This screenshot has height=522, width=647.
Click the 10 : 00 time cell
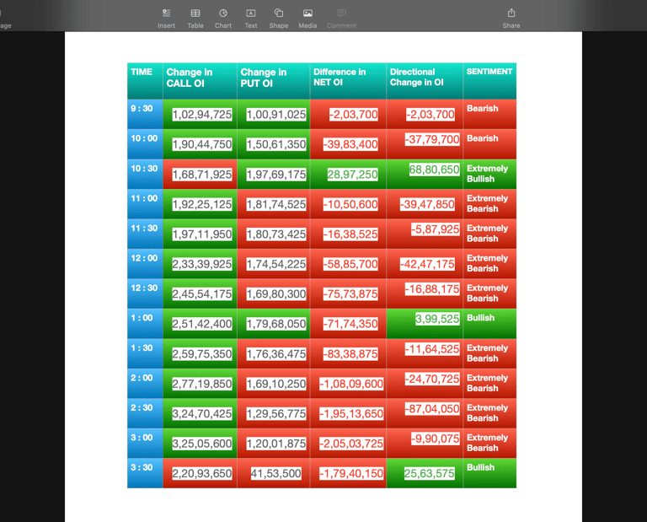click(x=145, y=144)
